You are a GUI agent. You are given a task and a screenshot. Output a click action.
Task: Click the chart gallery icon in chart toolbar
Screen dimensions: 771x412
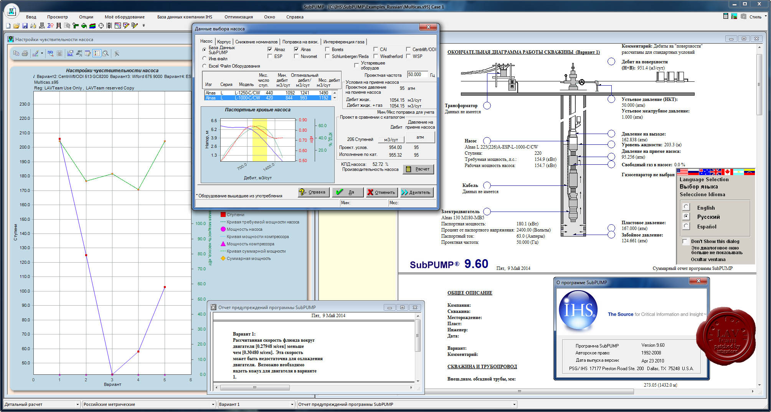click(70, 53)
